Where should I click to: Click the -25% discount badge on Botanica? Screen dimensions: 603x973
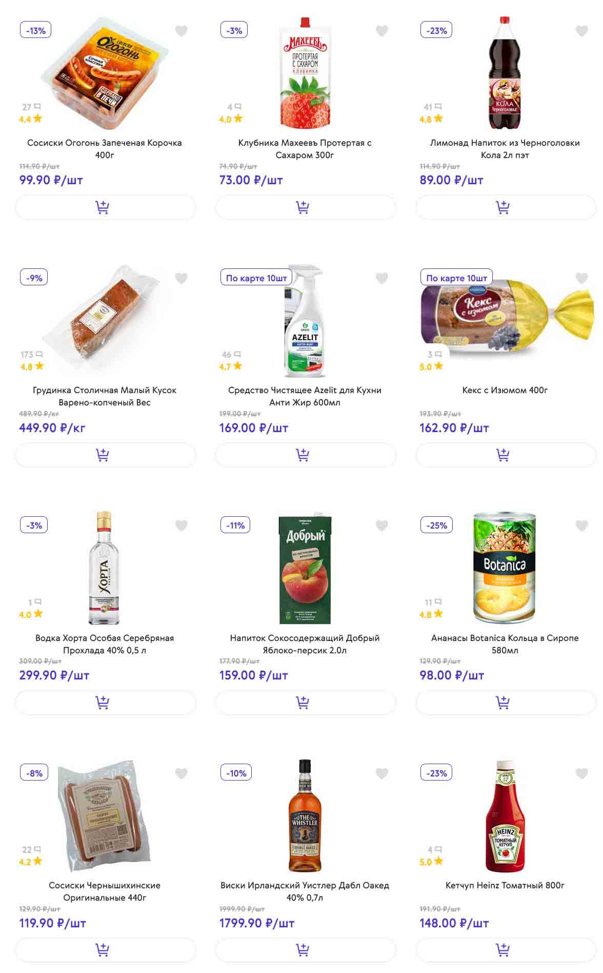[x=436, y=526]
